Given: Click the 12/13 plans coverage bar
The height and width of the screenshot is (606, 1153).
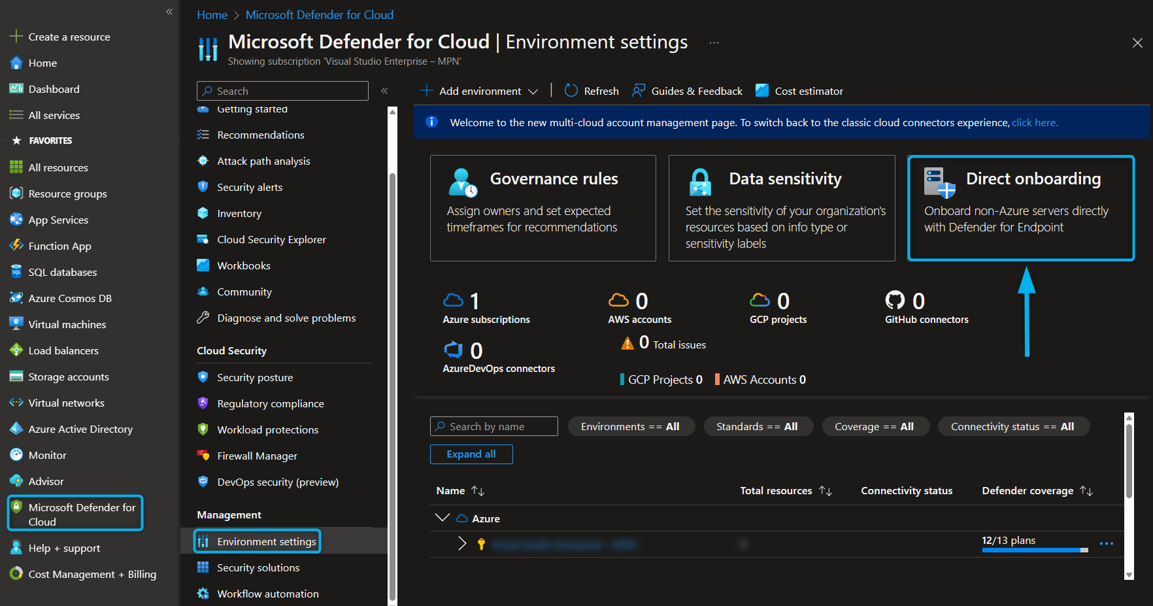Looking at the screenshot, I should pos(1034,549).
